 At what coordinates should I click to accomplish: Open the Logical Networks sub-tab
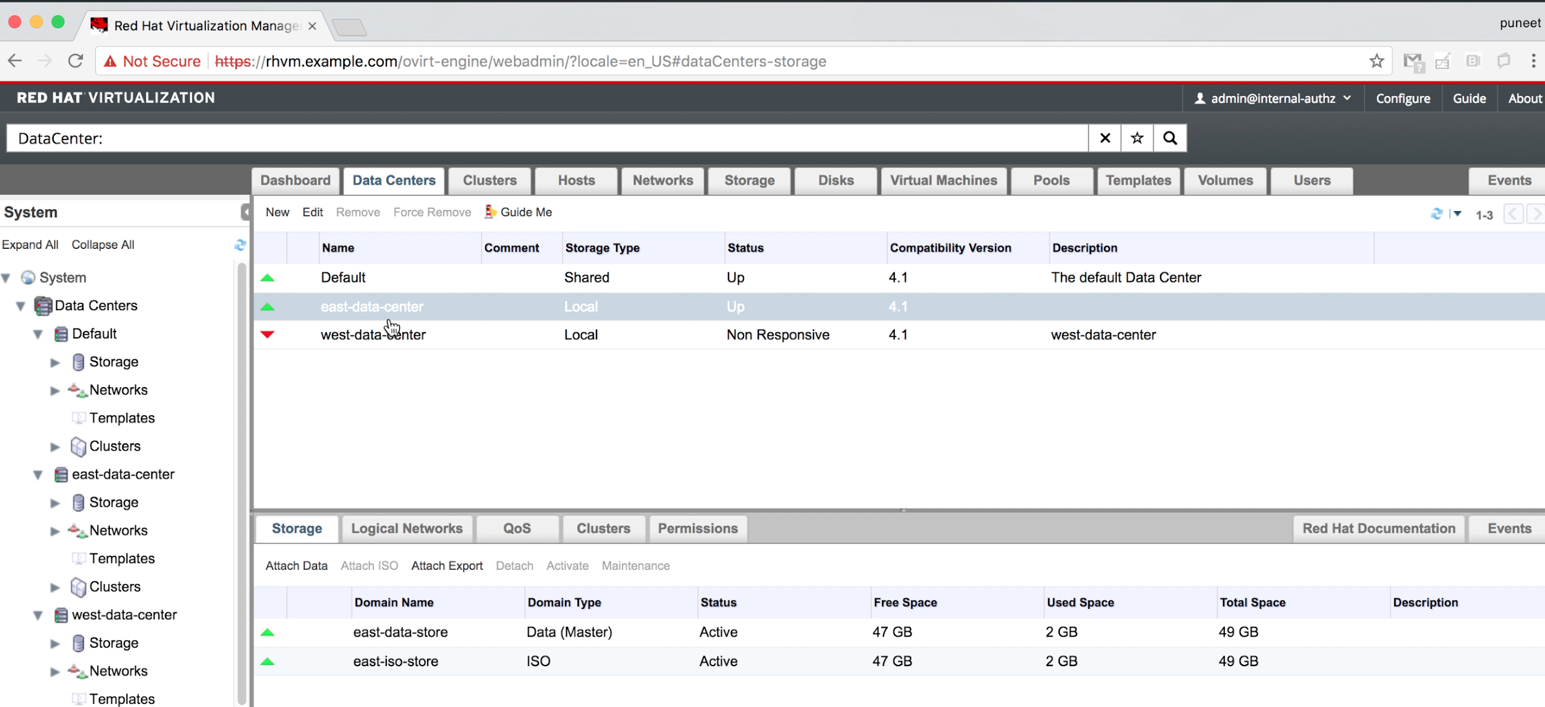click(407, 529)
